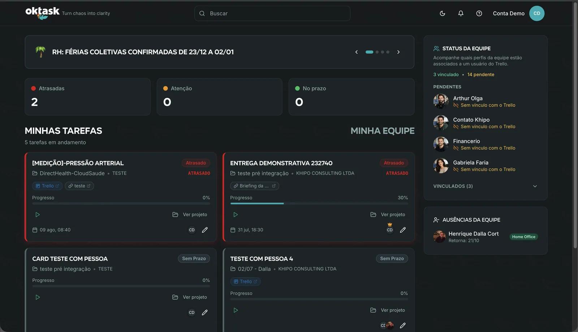Click Atrasado badge on Entrega Demonstrativa

(394, 163)
